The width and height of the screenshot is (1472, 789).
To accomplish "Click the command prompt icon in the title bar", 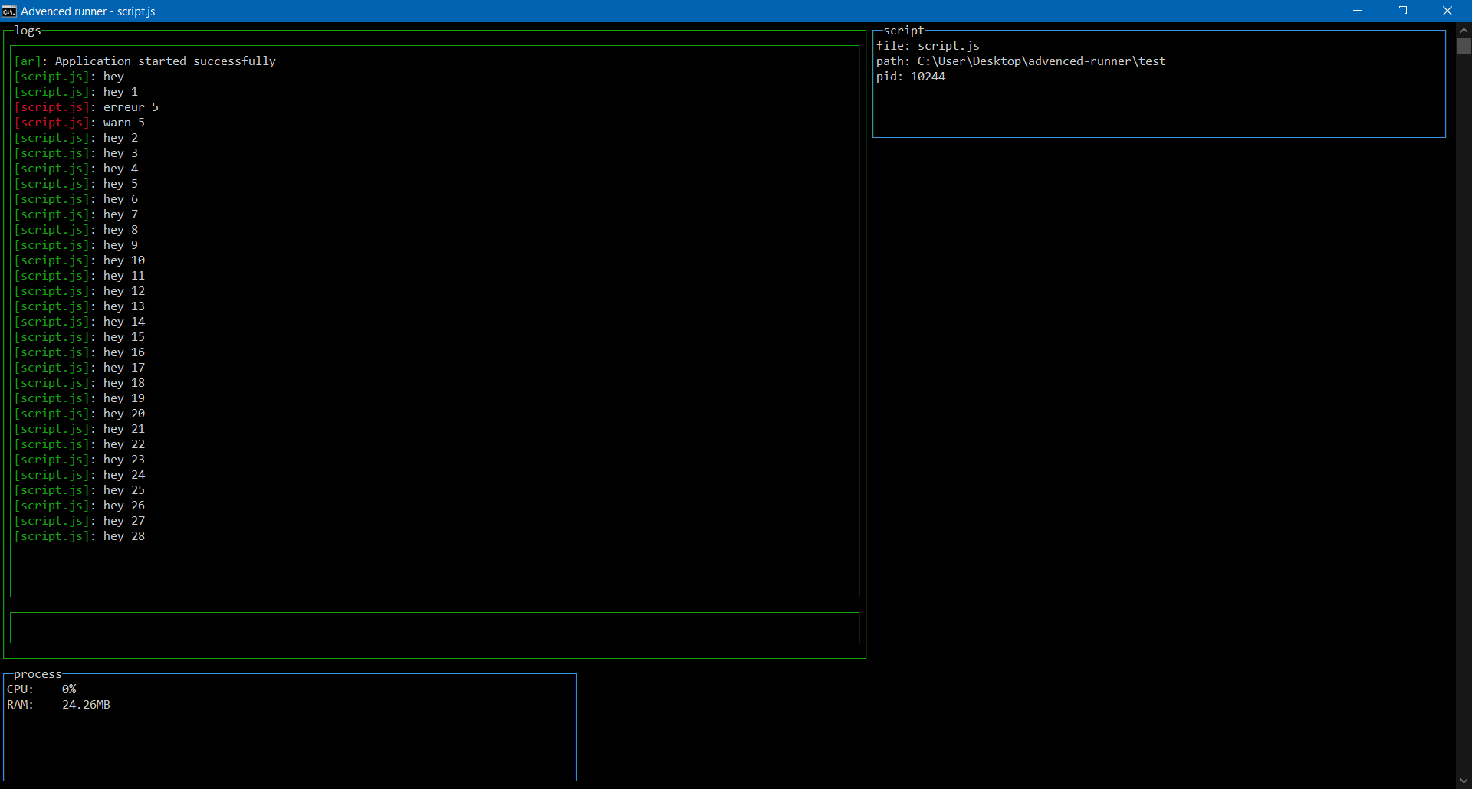I will [9, 11].
